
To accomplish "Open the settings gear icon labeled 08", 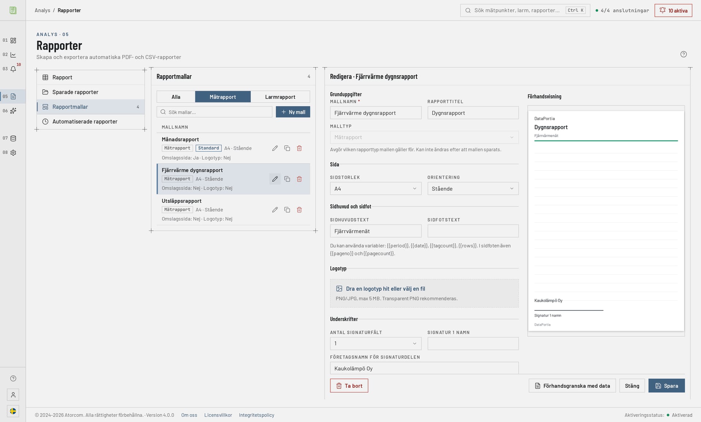I will (13, 153).
